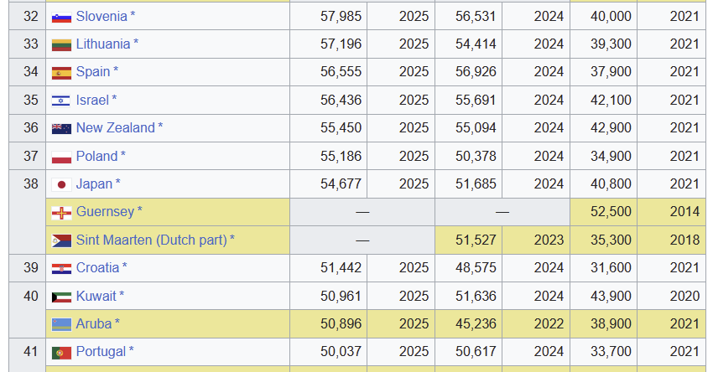Open the Sint Maarten (Dutch part) link
The image size is (713, 372).
click(x=151, y=240)
